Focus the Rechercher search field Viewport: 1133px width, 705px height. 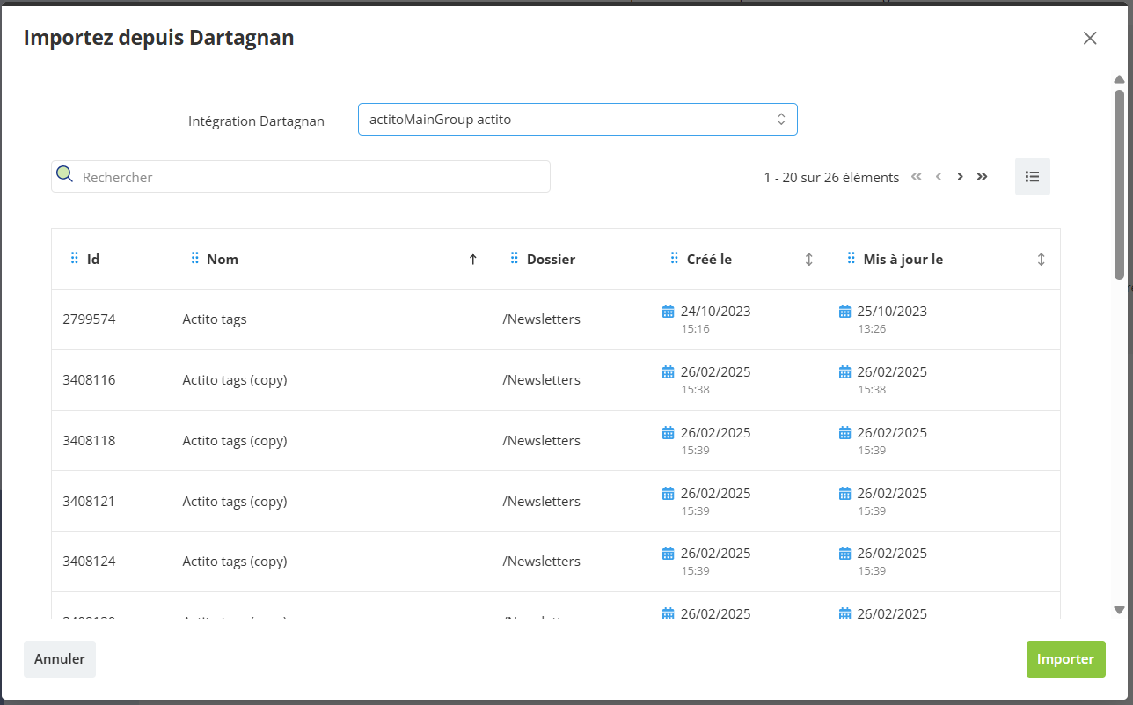pos(301,177)
